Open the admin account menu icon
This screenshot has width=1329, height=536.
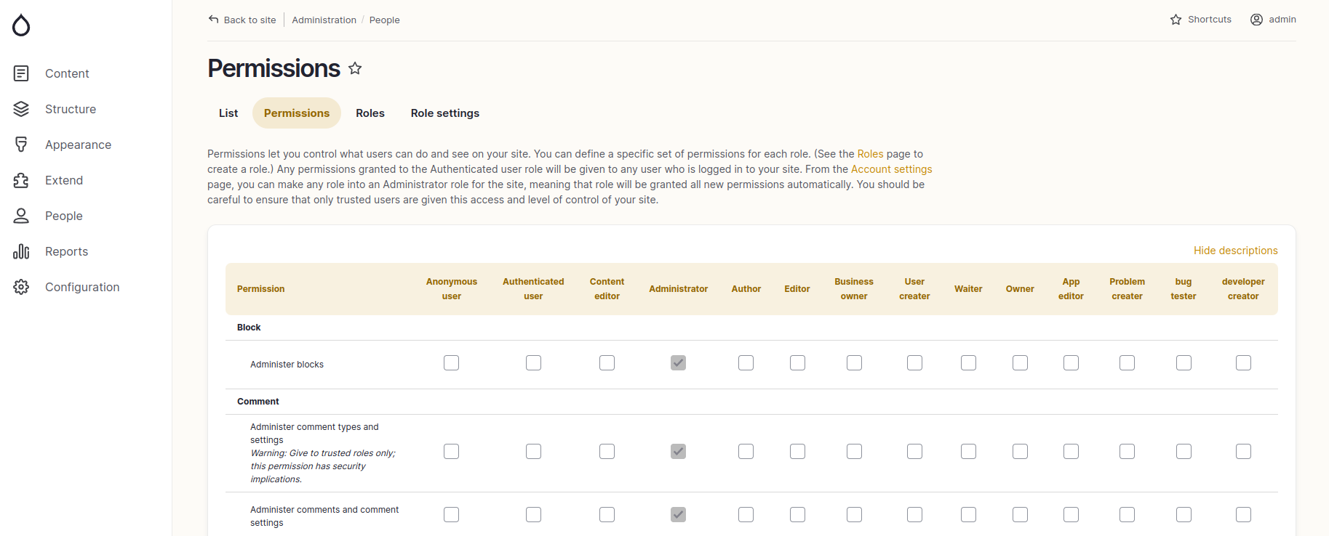1256,19
